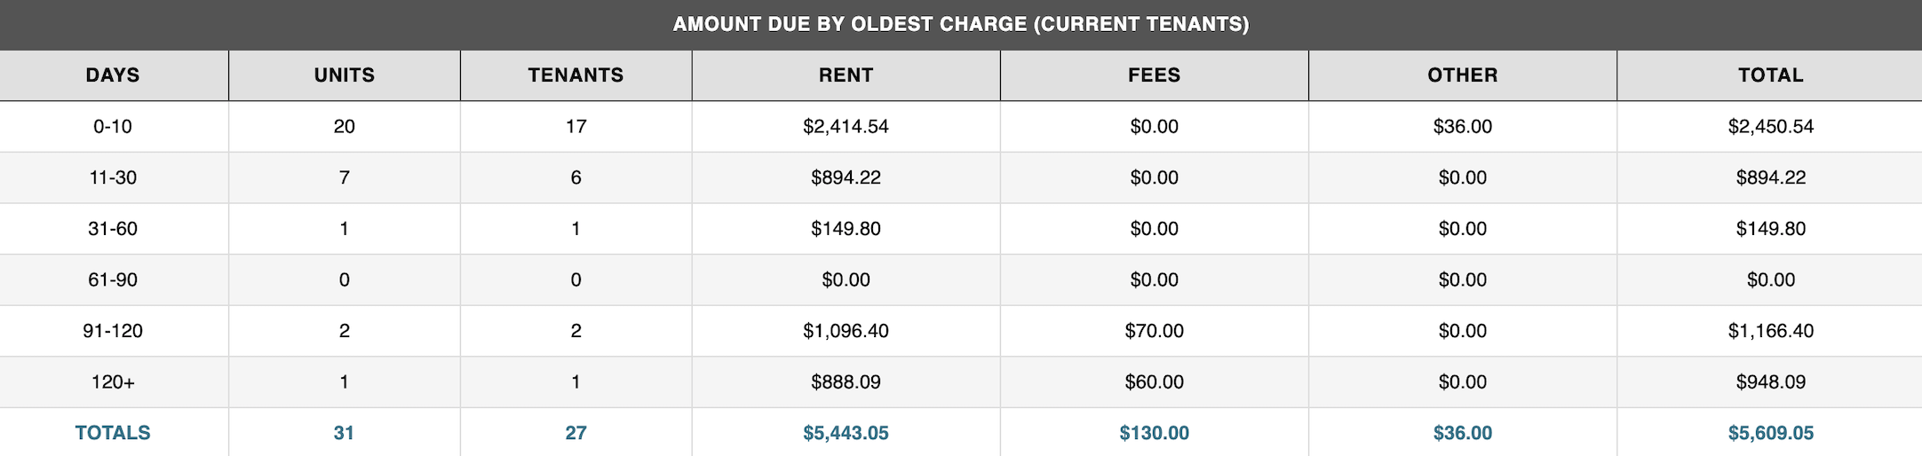
Task: Click the UNITS column header
Action: tap(345, 75)
